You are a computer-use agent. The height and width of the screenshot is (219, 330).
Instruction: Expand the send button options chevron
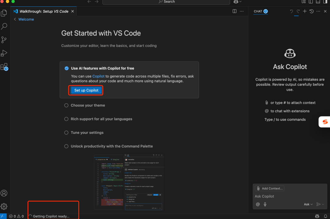pos(323,204)
